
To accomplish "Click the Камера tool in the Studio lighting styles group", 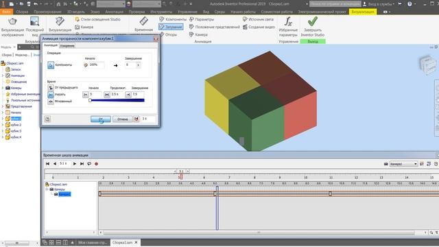I will pos(84,27).
